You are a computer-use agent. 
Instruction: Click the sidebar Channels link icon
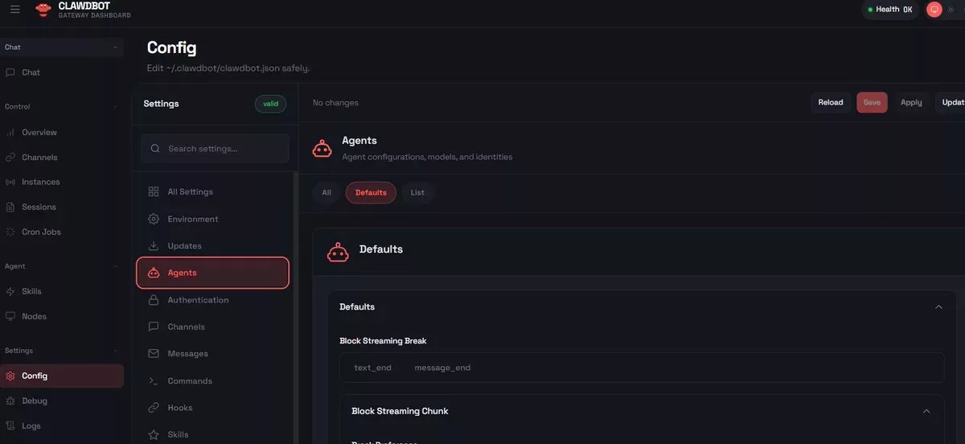click(x=10, y=157)
